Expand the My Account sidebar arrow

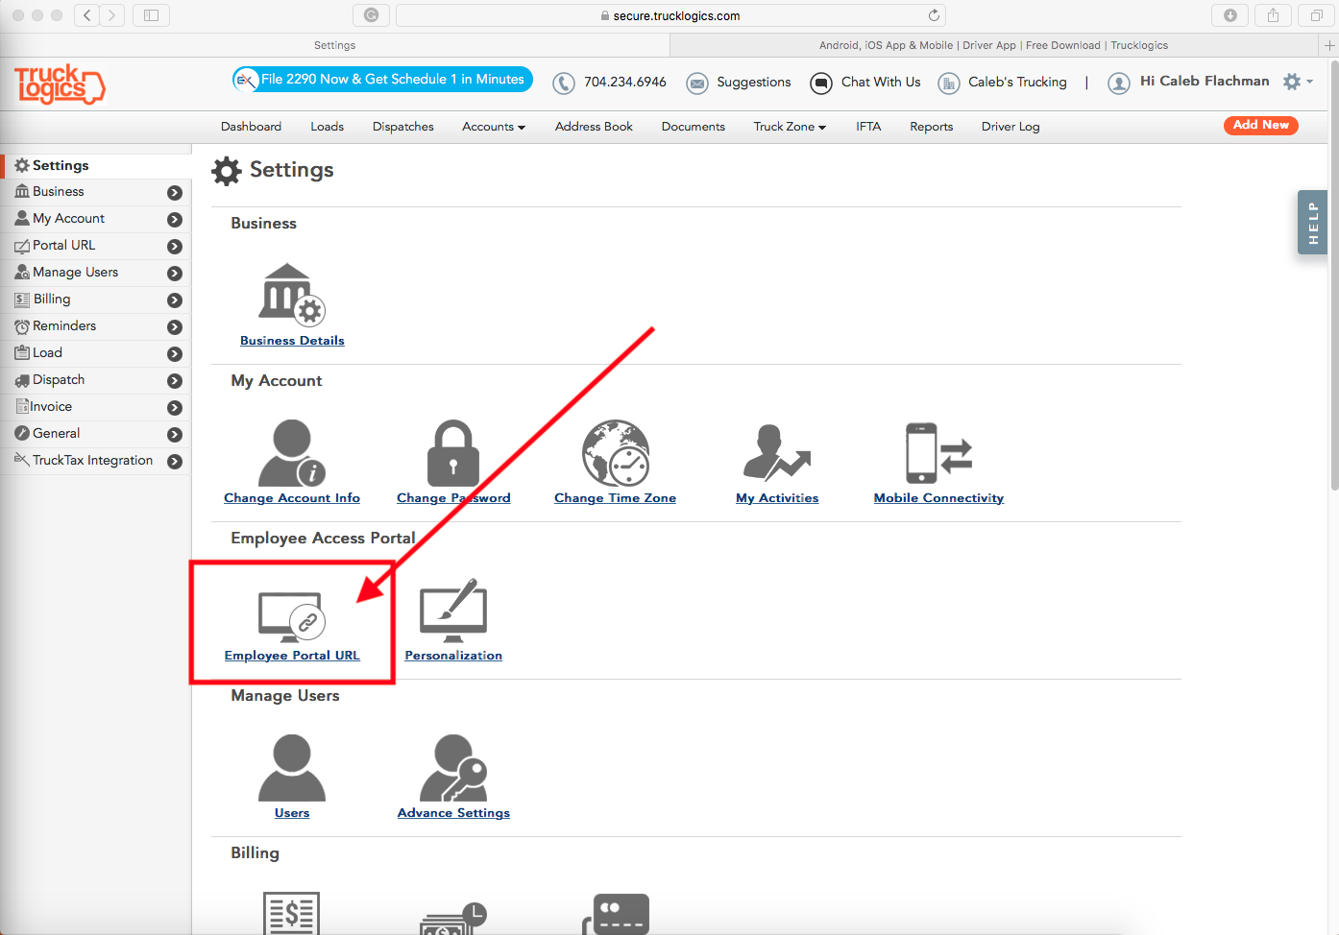point(175,220)
